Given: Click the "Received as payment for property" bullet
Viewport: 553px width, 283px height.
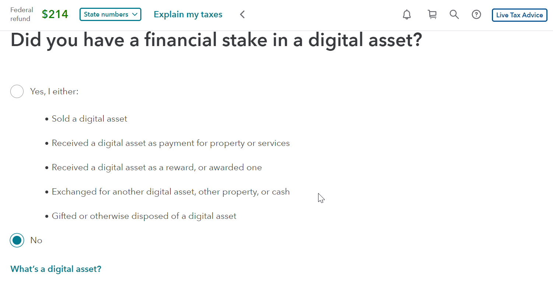Looking at the screenshot, I should tap(168, 143).
